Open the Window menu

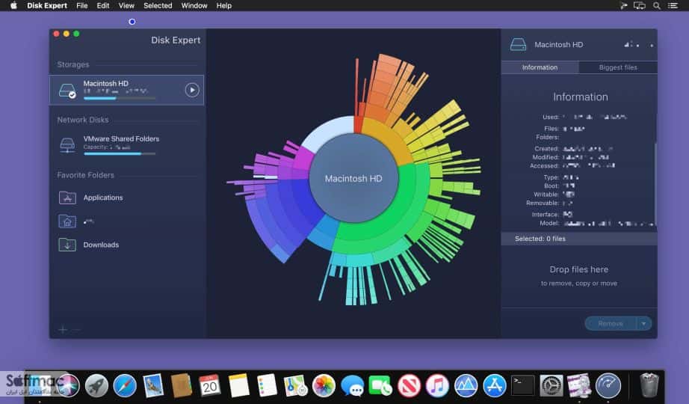point(194,6)
